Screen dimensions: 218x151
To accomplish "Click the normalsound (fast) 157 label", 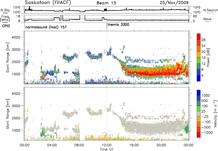I will [46, 27].
